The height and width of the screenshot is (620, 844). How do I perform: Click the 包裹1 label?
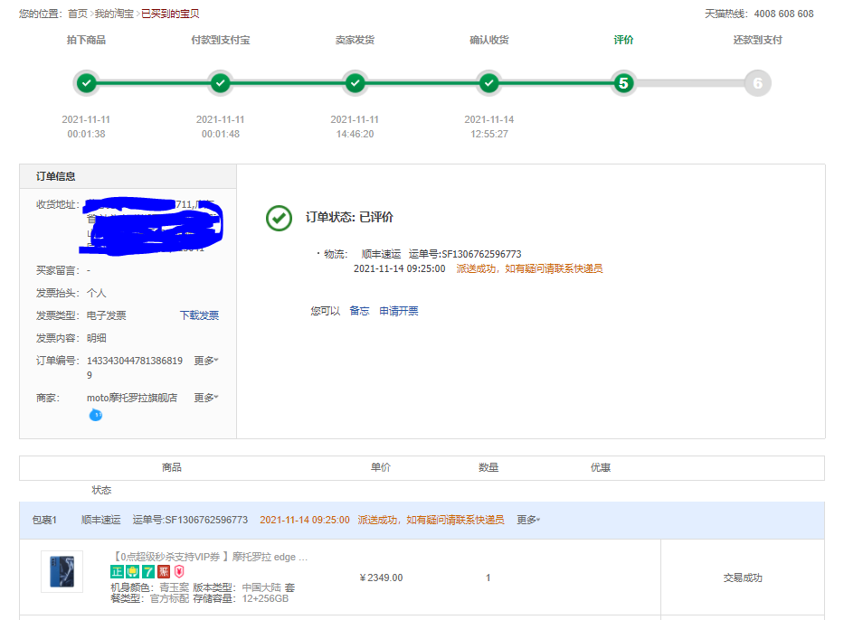pyautogui.click(x=44, y=520)
